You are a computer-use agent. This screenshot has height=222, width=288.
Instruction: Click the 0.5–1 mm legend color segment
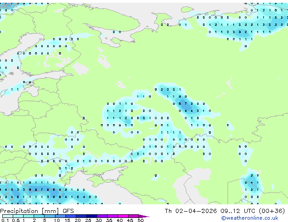tap(18, 216)
